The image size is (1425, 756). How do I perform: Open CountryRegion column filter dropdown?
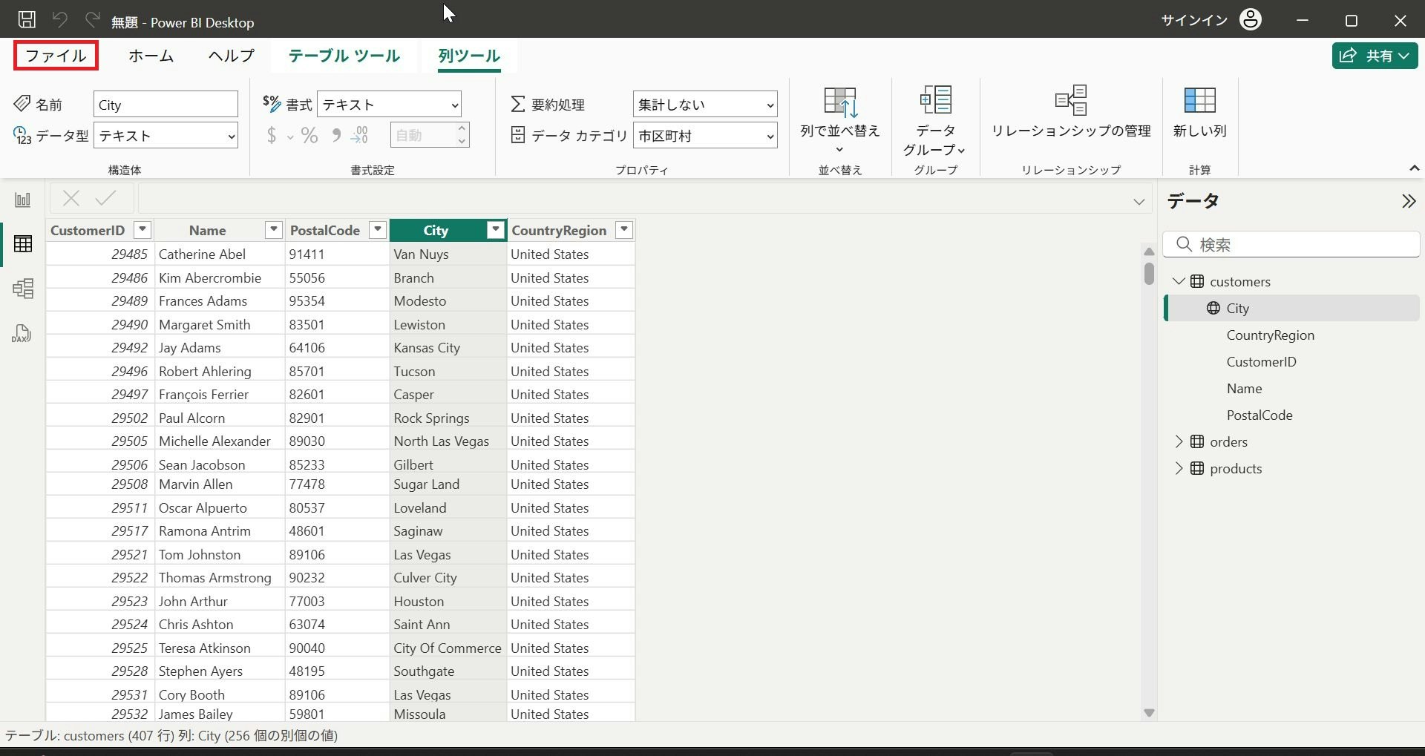[x=625, y=230]
